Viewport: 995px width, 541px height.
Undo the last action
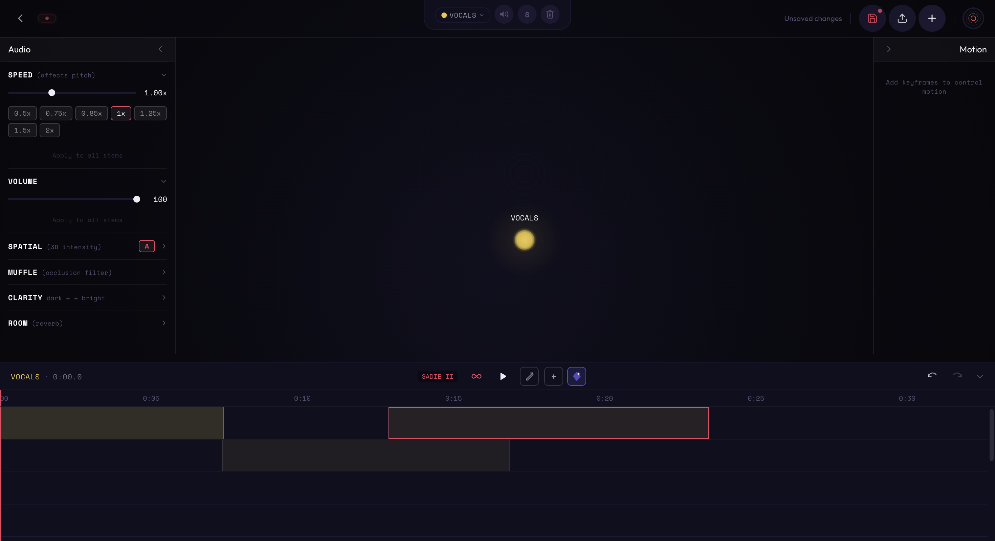pyautogui.click(x=932, y=375)
